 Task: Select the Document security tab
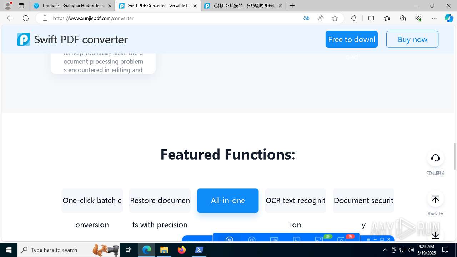(x=363, y=201)
